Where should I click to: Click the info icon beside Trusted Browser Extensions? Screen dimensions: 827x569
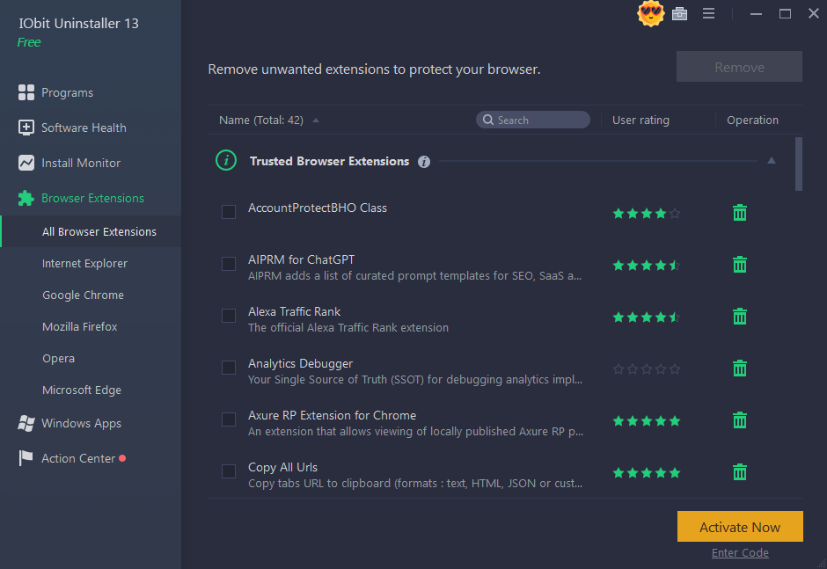423,162
